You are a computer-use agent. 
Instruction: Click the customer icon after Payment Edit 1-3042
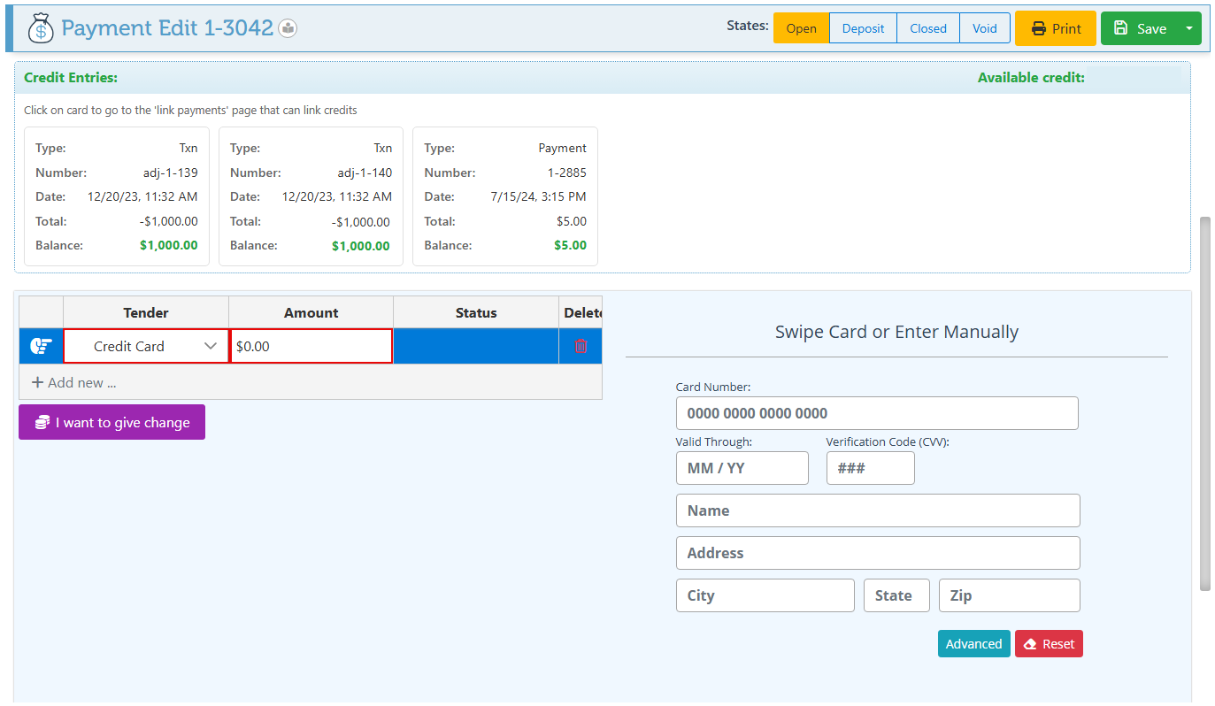click(288, 28)
